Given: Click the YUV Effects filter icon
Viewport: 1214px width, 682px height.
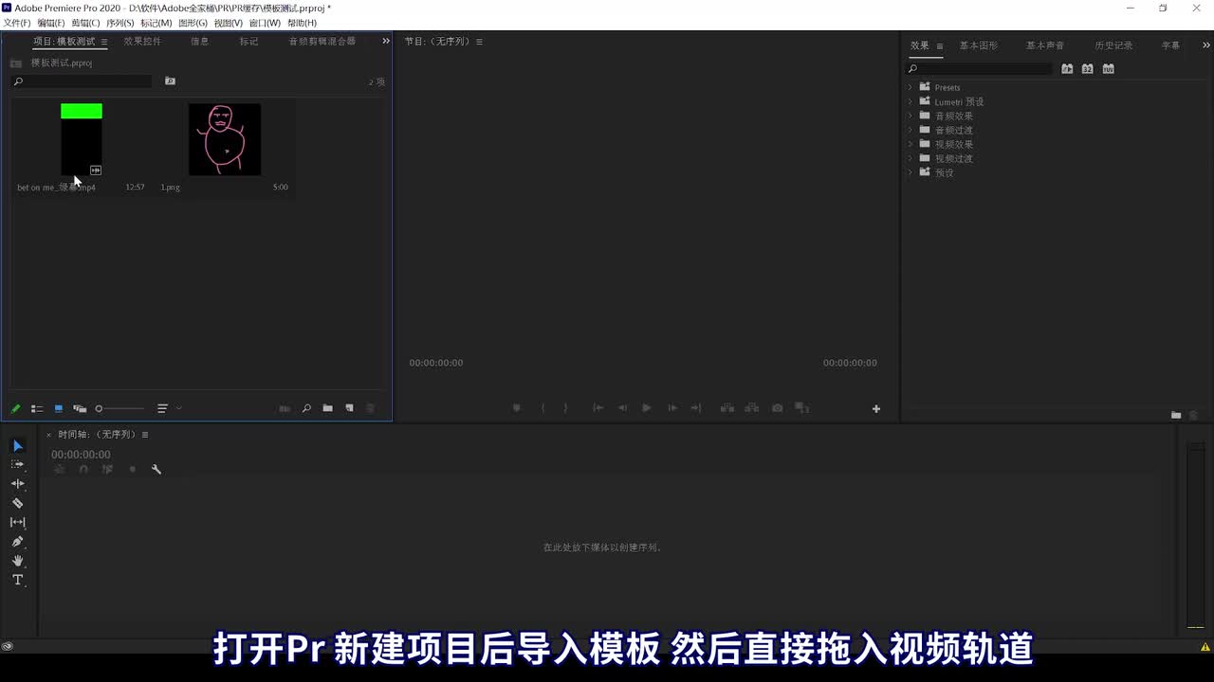Looking at the screenshot, I should [1109, 69].
